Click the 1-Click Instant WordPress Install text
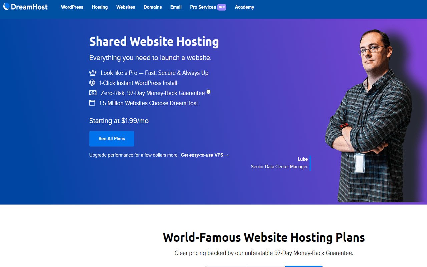The width and height of the screenshot is (427, 267). point(138,83)
